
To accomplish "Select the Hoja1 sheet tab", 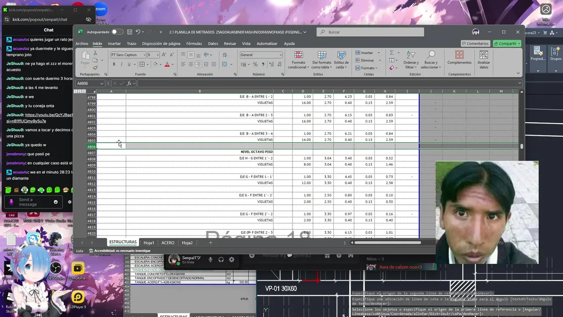I will click(x=149, y=243).
